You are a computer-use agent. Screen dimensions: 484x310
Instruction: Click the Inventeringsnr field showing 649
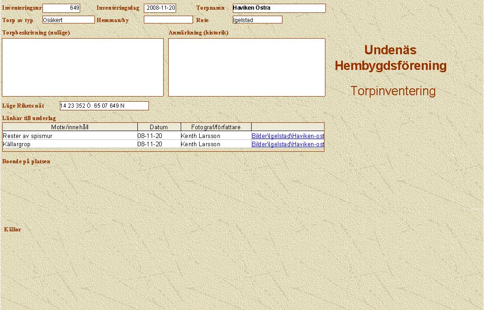tap(61, 8)
